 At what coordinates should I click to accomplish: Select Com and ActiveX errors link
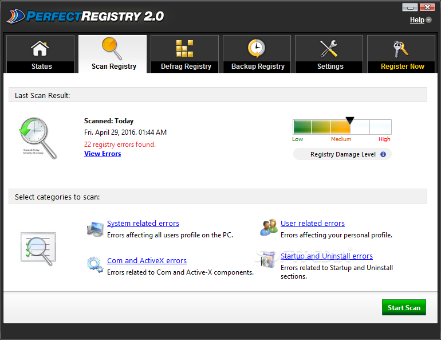pyautogui.click(x=147, y=261)
